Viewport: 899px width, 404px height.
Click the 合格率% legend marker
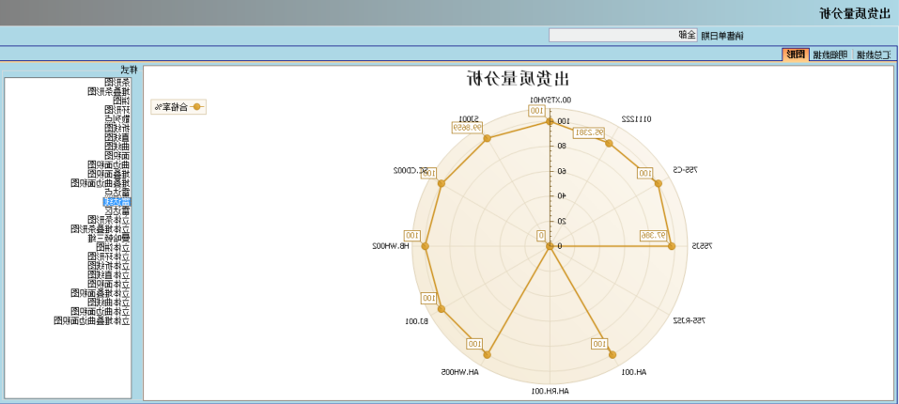pyautogui.click(x=196, y=107)
